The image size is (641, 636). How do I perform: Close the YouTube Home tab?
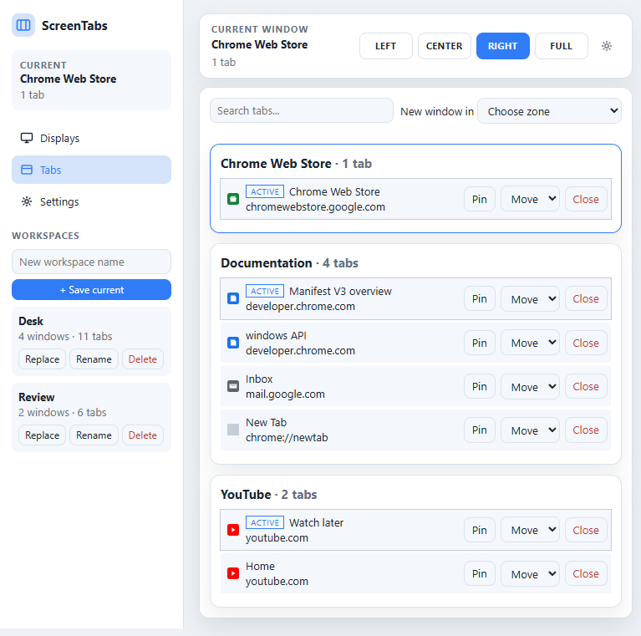(586, 573)
